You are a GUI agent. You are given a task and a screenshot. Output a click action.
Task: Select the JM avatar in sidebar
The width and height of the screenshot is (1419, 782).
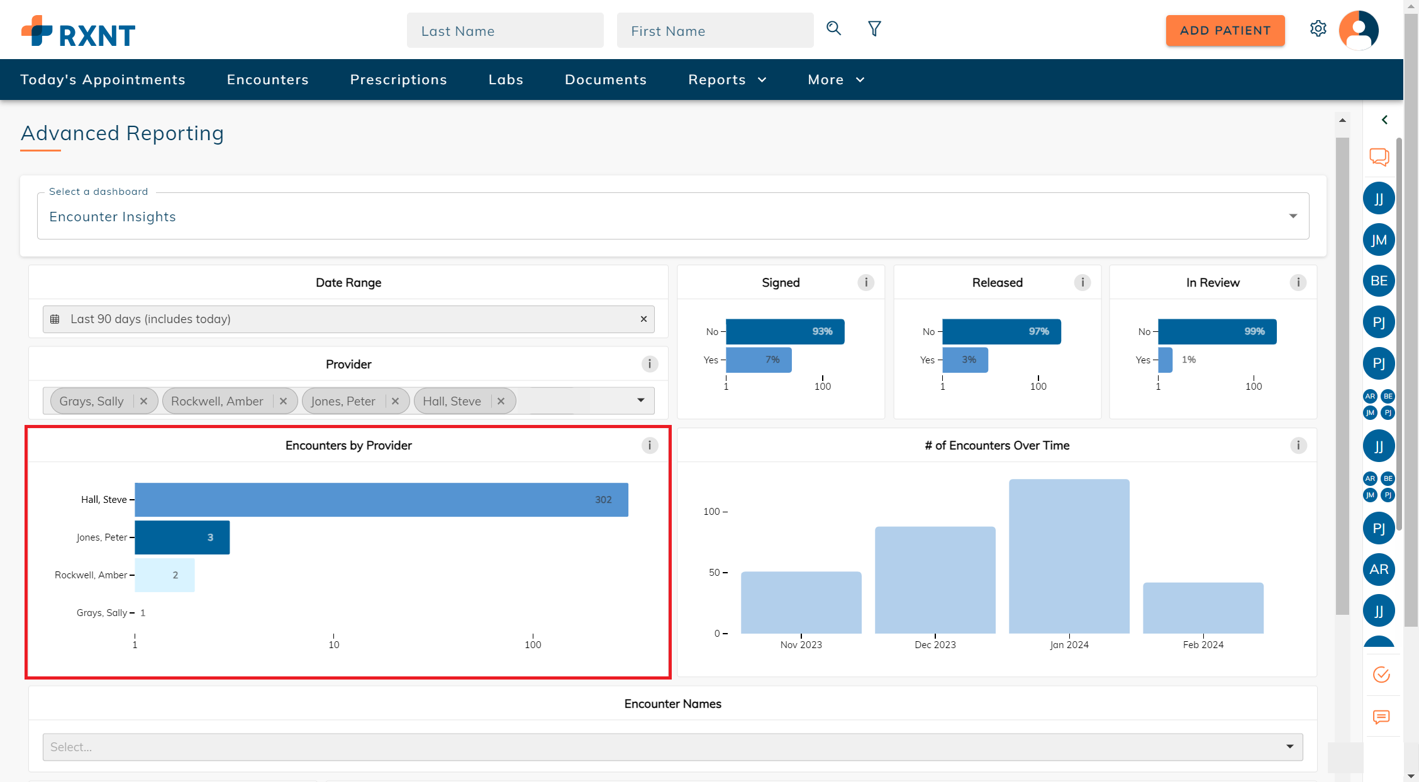(1379, 240)
